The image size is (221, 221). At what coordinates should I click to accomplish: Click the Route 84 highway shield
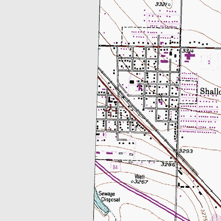(x=115, y=167)
